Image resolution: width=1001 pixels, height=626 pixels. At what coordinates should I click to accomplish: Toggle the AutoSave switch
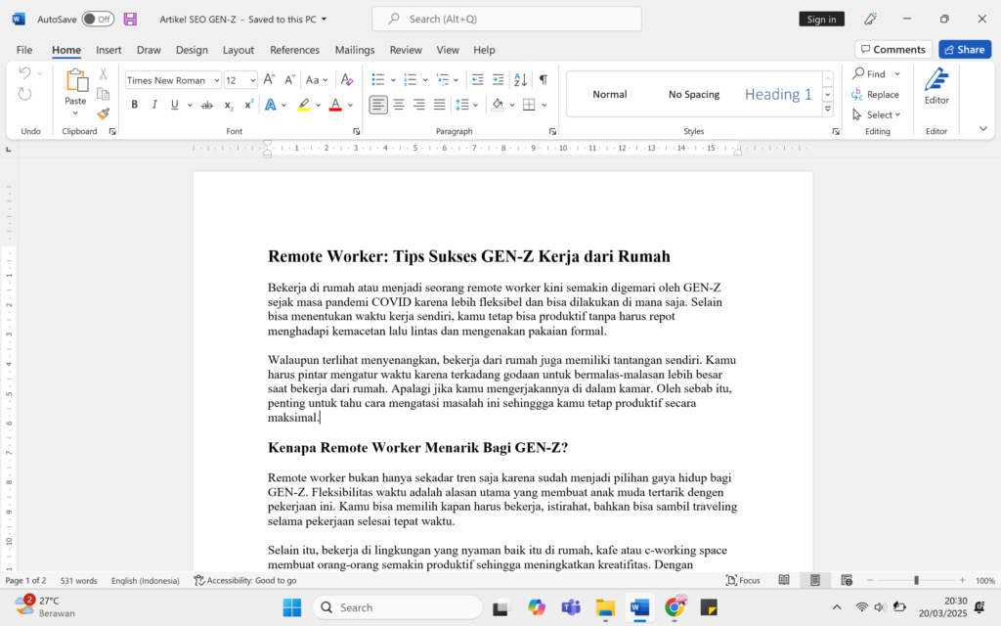point(98,20)
